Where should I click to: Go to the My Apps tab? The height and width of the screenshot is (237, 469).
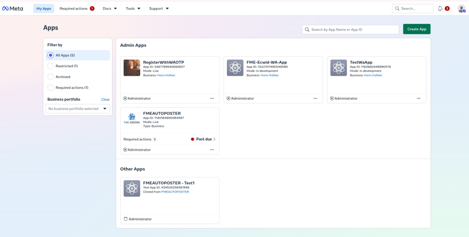44,9
